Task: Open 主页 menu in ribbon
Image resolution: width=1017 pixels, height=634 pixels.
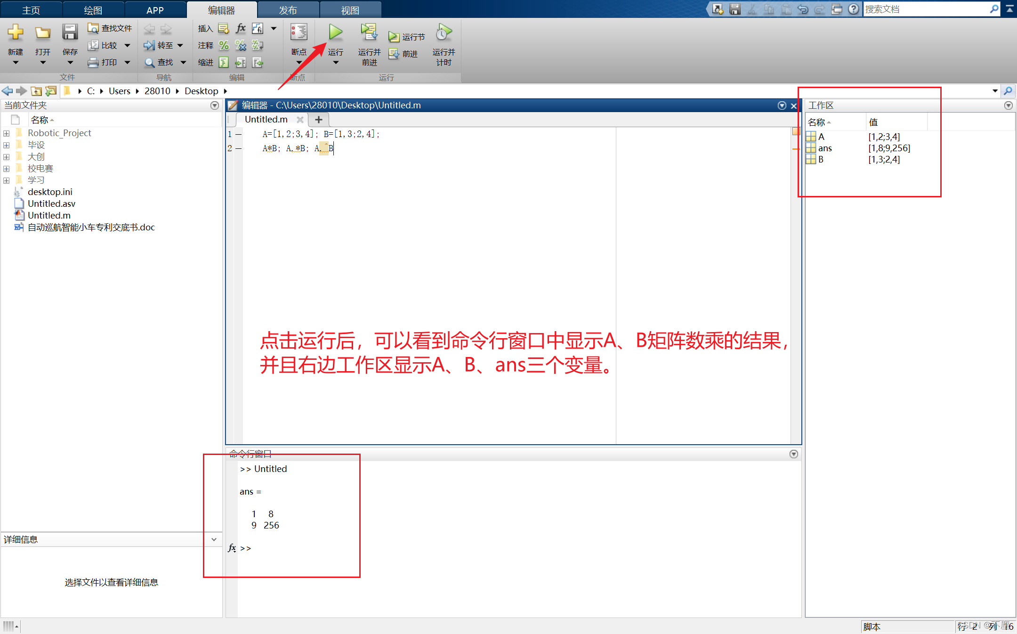Action: click(32, 9)
